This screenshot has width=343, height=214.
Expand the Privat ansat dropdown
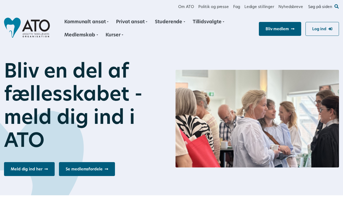(132, 22)
